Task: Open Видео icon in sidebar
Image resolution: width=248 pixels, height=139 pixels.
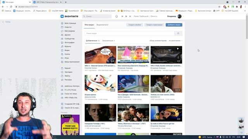Action: coord(62,50)
